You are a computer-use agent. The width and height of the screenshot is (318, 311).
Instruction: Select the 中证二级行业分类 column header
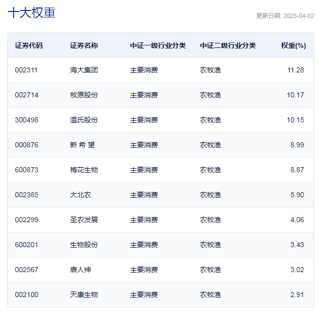228,45
